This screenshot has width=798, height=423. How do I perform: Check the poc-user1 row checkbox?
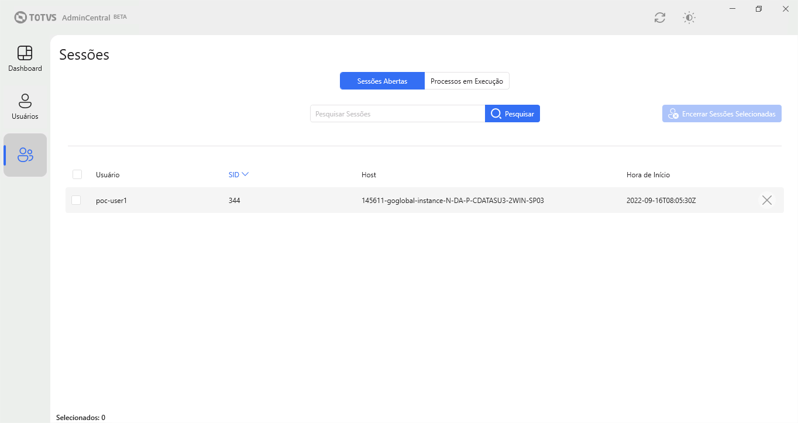(x=76, y=200)
